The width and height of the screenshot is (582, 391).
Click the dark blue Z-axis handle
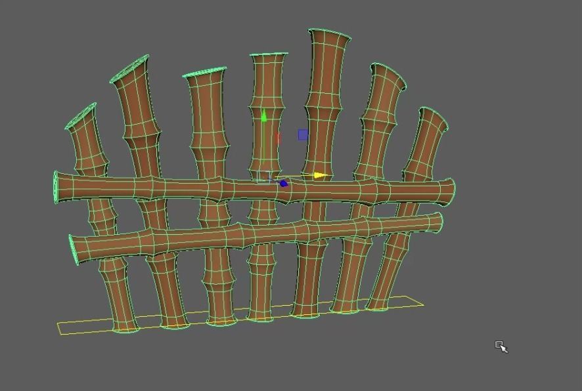pos(284,184)
